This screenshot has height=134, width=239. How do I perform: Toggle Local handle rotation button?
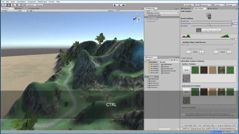tap(39, 5)
